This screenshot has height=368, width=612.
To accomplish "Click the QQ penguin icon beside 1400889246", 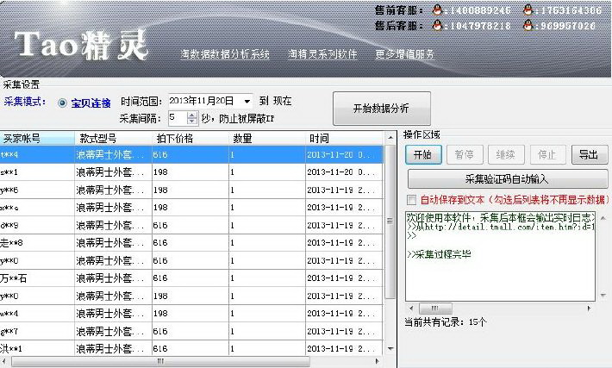I will pyautogui.click(x=437, y=10).
